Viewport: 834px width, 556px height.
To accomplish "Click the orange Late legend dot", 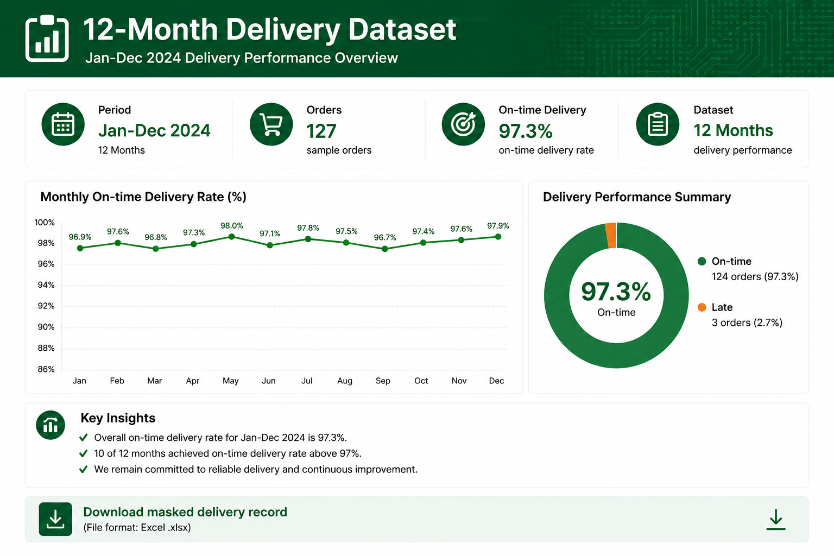I will coord(702,307).
